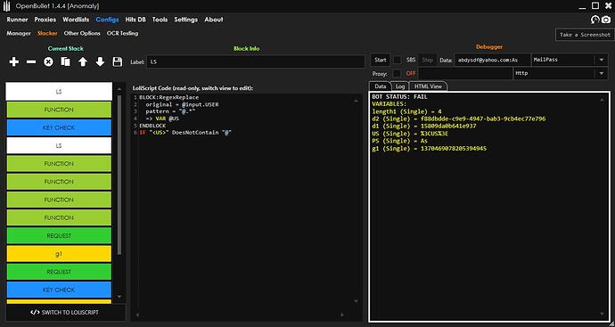Switch to the Manager sub-tab
Screen dimensions: 615x327
click(x=19, y=33)
